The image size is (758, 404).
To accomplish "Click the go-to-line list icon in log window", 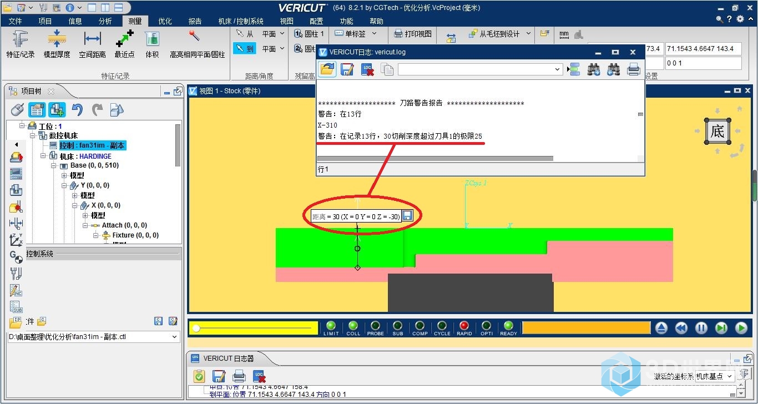I will coord(574,69).
